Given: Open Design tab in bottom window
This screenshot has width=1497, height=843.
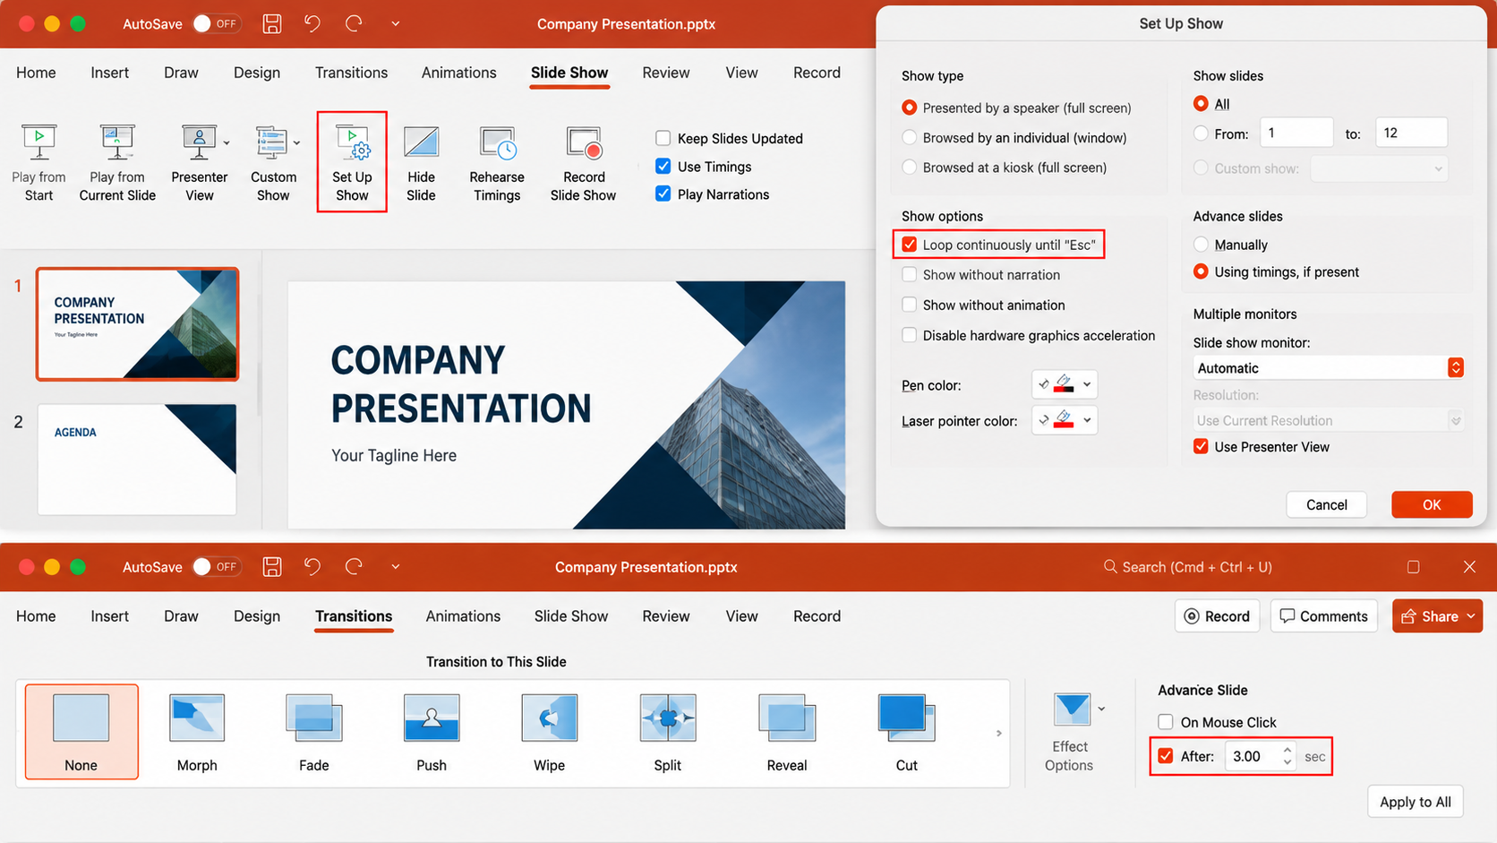Looking at the screenshot, I should coord(257,616).
